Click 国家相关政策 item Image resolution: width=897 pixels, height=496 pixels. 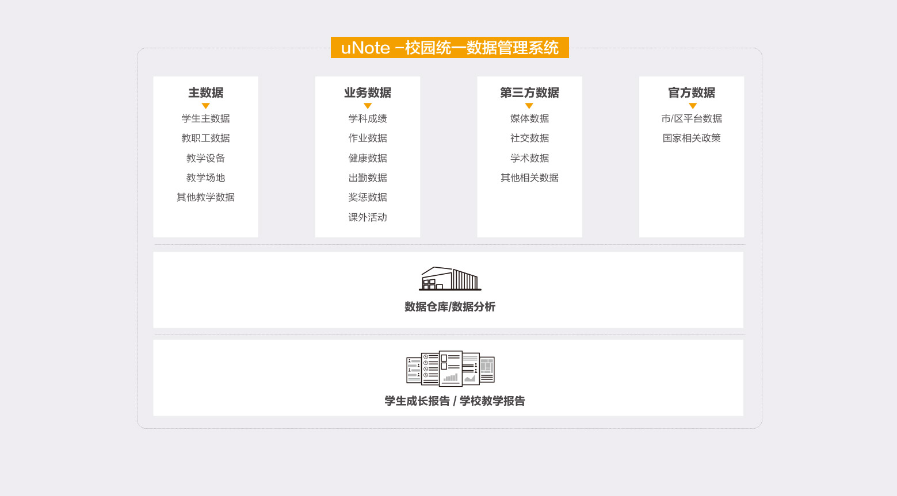click(x=692, y=138)
